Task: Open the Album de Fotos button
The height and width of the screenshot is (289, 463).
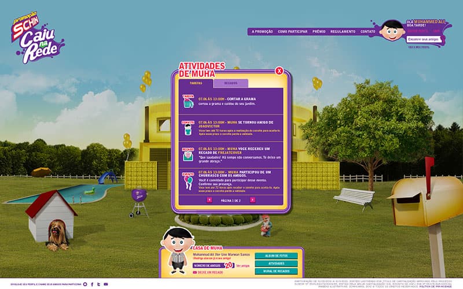Action: pyautogui.click(x=275, y=255)
